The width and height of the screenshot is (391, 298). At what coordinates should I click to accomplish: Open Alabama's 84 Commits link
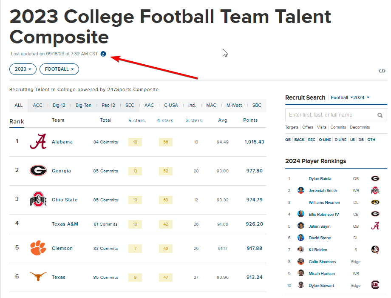coord(105,142)
